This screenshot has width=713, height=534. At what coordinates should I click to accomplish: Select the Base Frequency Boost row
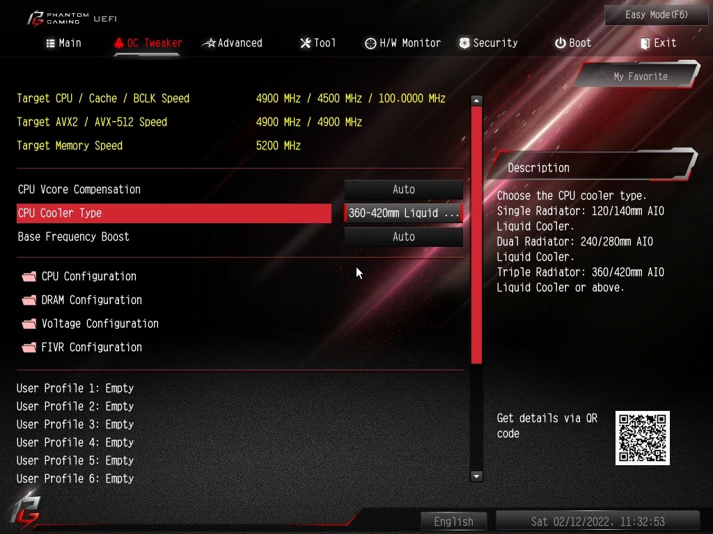pos(173,236)
